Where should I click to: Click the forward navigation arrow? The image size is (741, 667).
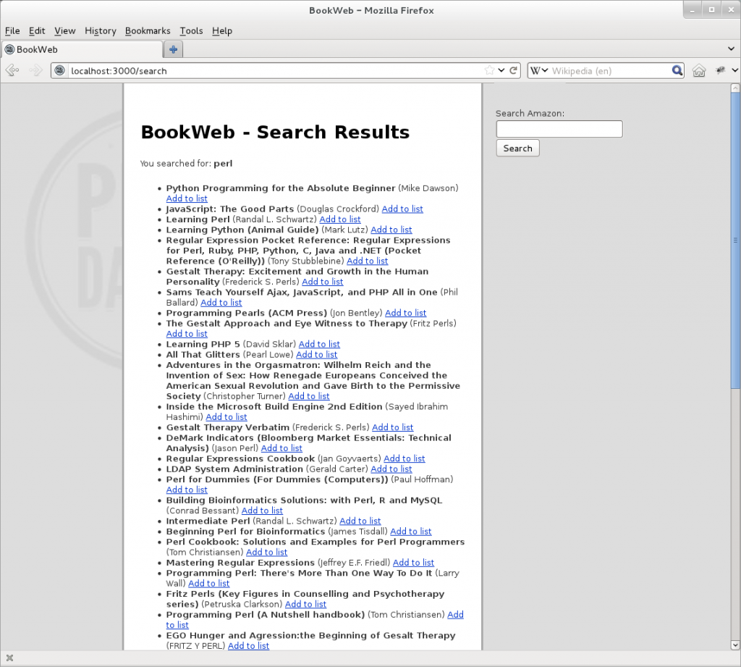34,70
